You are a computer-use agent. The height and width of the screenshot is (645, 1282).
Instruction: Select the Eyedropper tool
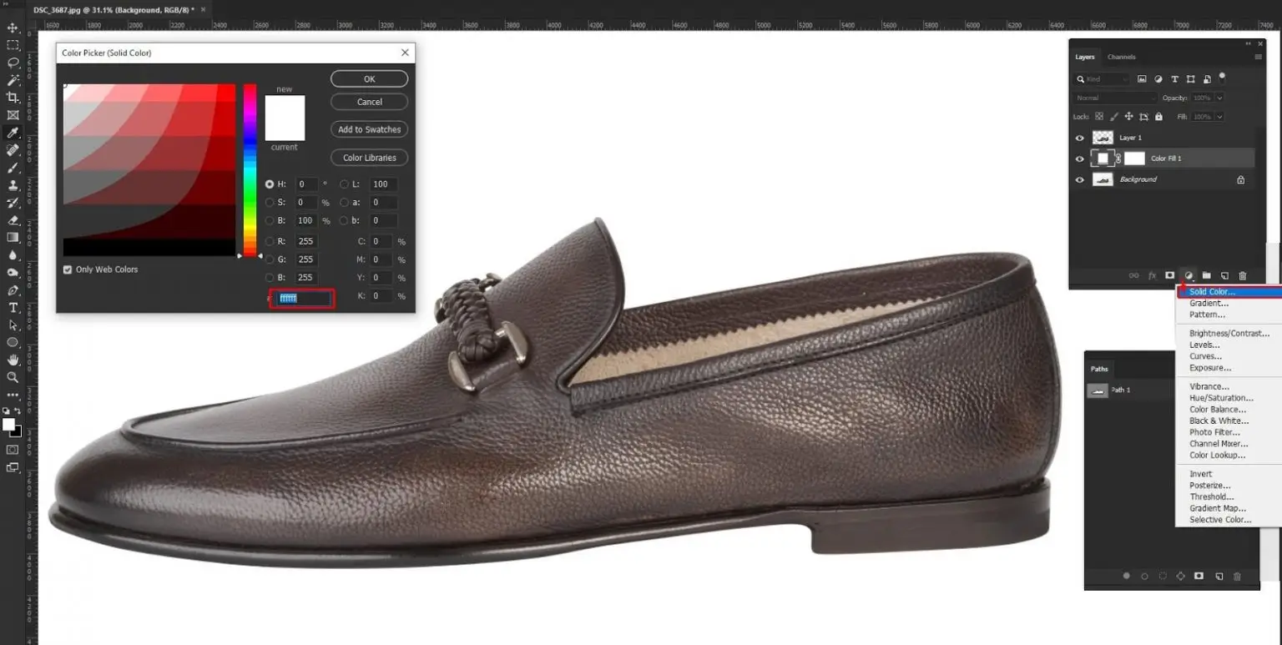click(13, 133)
